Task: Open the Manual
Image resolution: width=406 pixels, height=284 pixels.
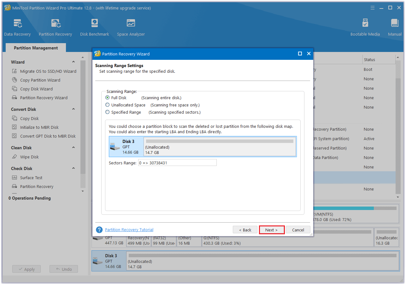Action: click(395, 27)
